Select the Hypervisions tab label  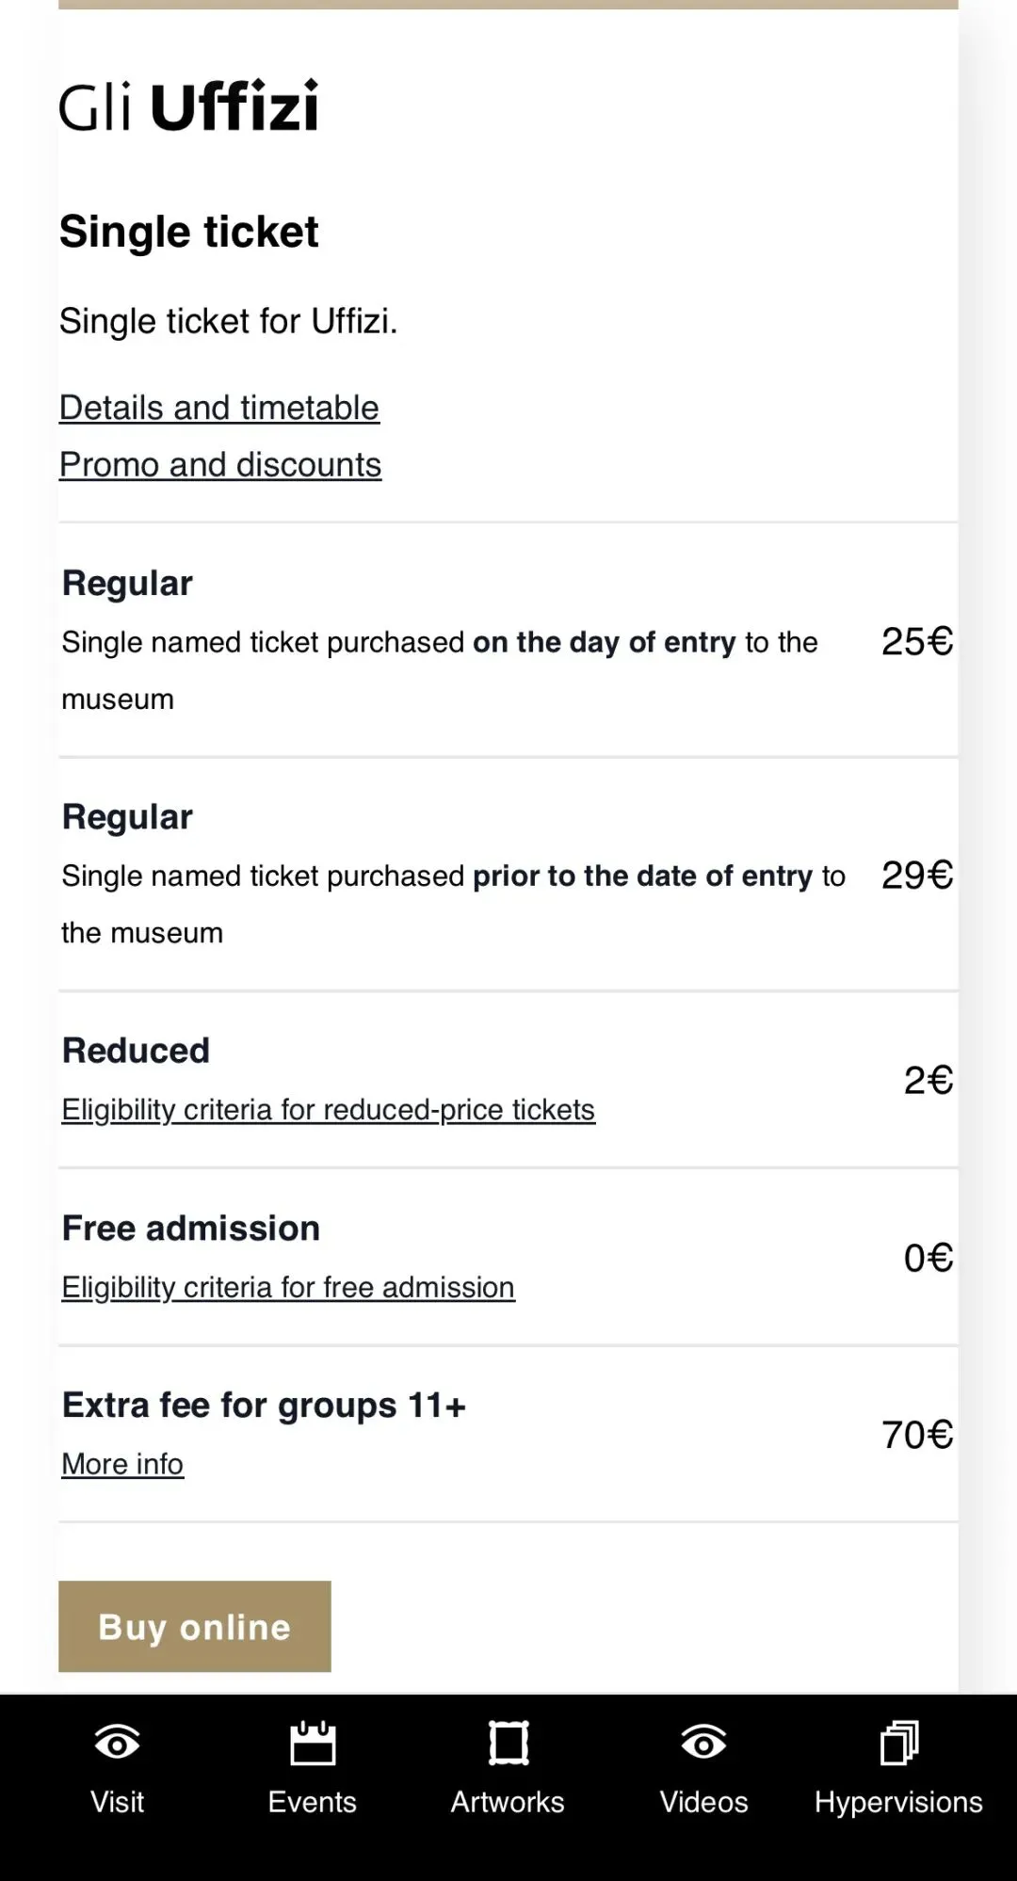(898, 1802)
